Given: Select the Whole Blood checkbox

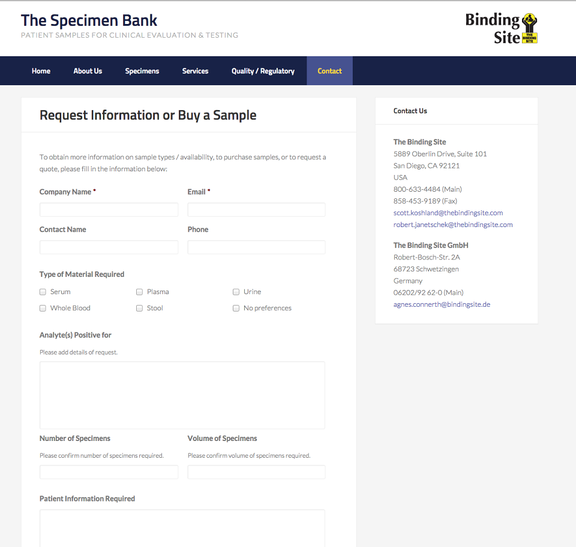Looking at the screenshot, I should coord(43,308).
